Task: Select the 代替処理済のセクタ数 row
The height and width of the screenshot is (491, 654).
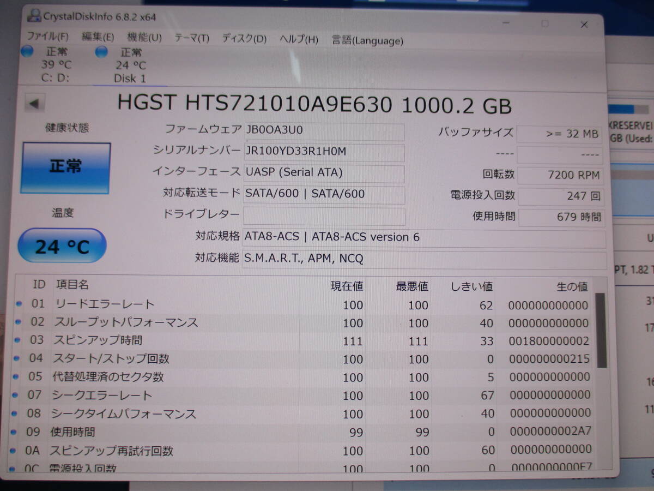Action: (303, 377)
